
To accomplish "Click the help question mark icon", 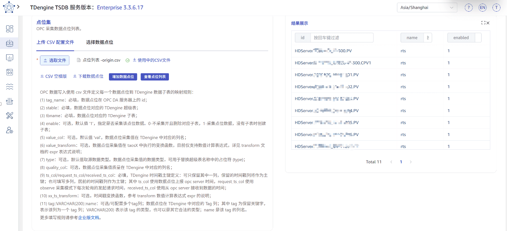I will tap(469, 8).
